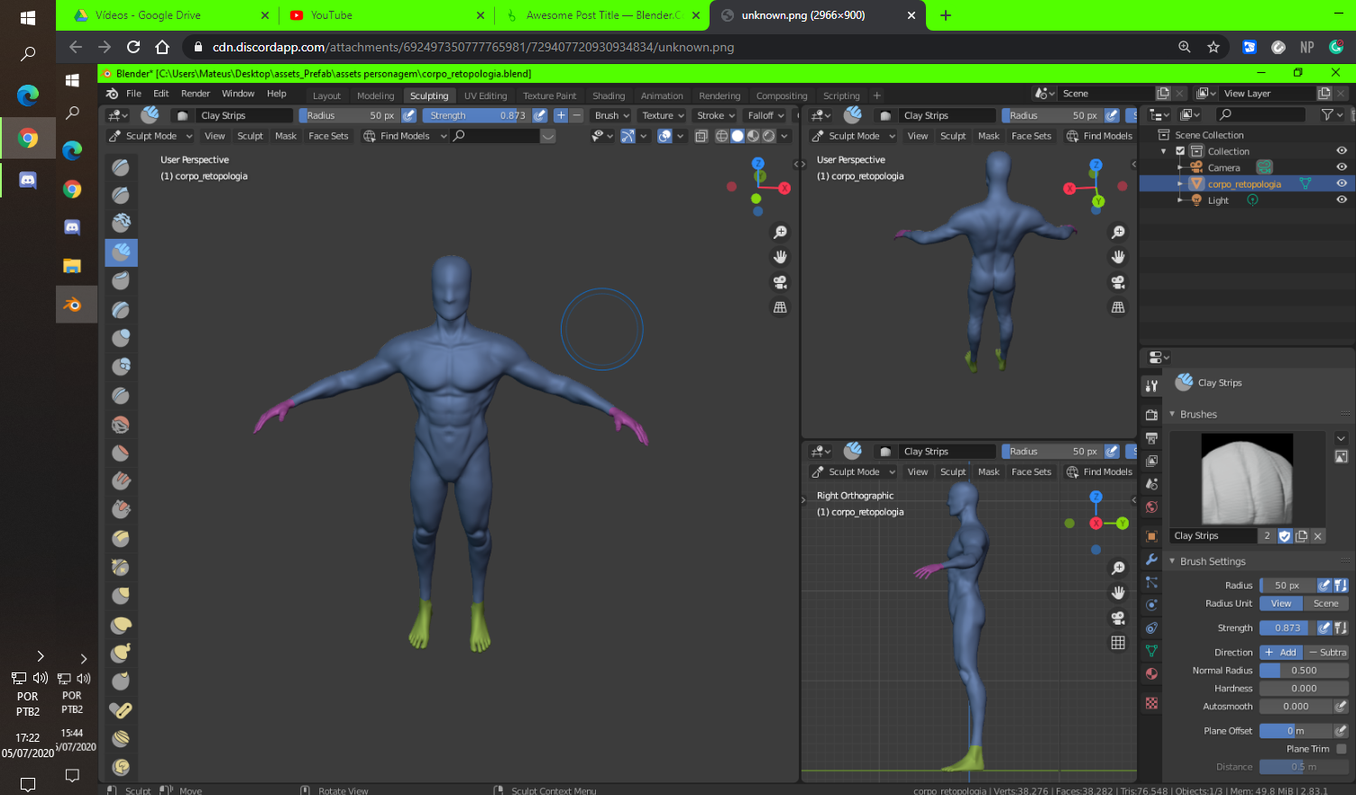Switch to the Shading workspace tab
Screen dimensions: 1356x795
click(609, 96)
